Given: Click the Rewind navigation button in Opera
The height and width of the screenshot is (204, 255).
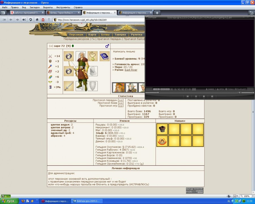Looking at the screenshot, I should pyautogui.click(x=4, y=20).
